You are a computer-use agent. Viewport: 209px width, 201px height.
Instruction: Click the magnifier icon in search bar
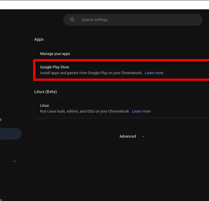pos(72,20)
